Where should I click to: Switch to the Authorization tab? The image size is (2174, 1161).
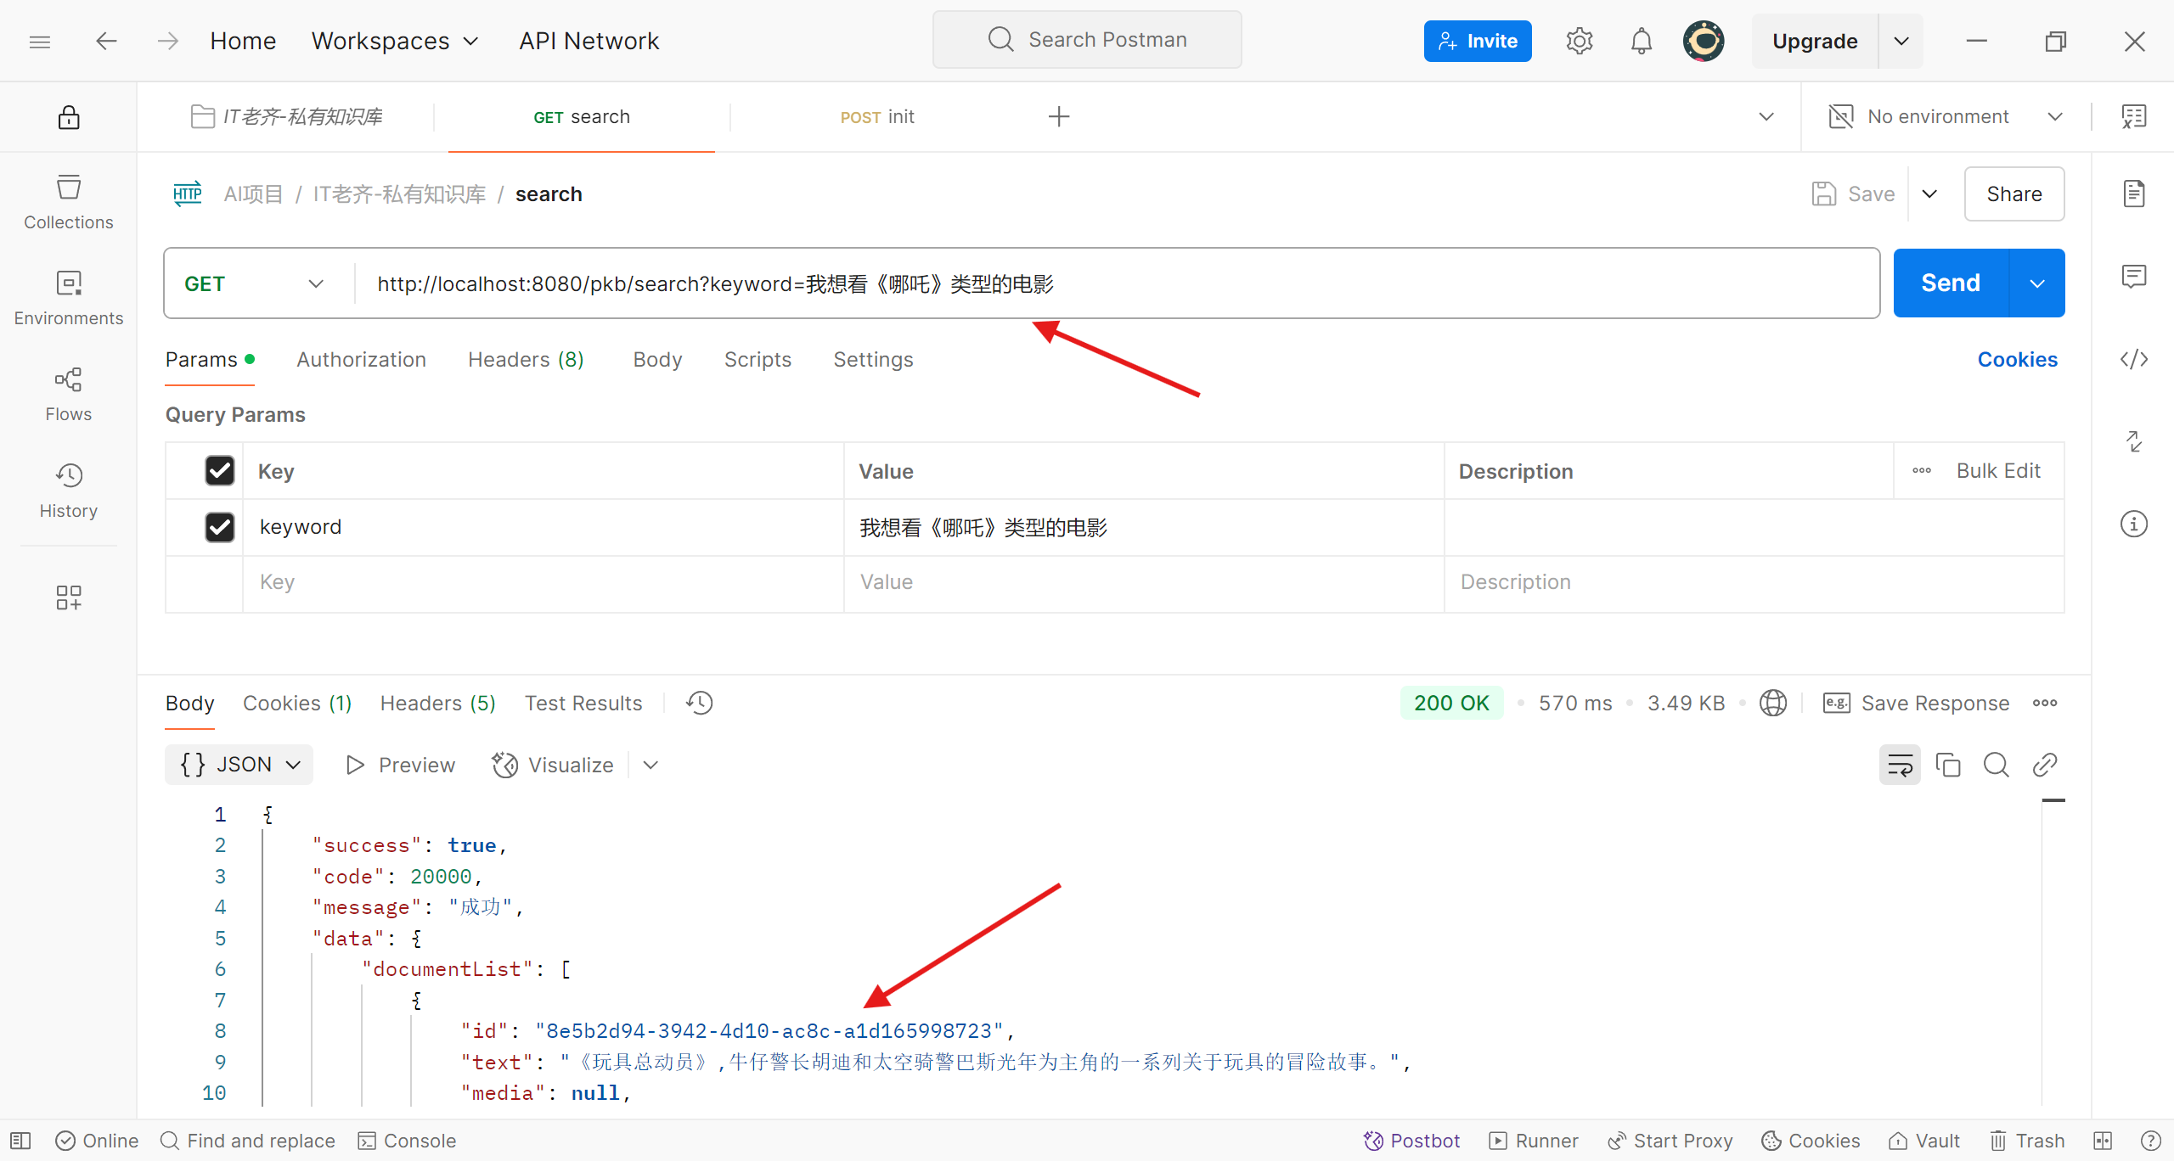[361, 360]
